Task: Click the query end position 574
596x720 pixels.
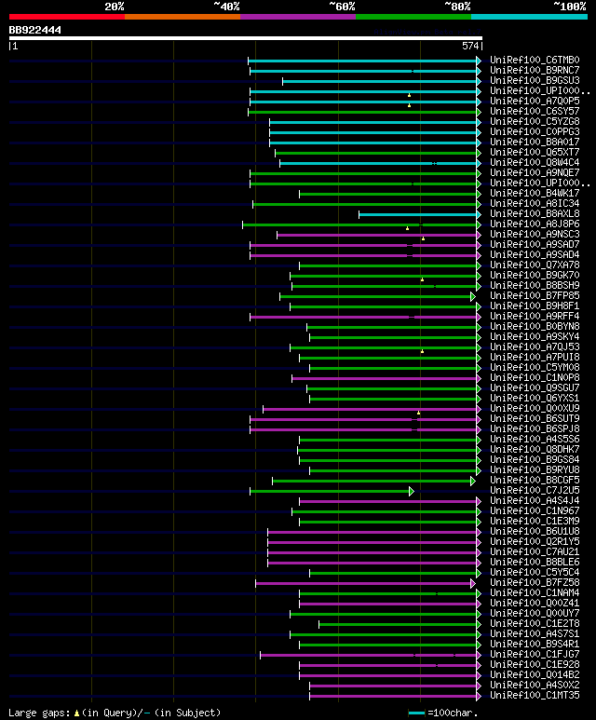Action: [470, 46]
